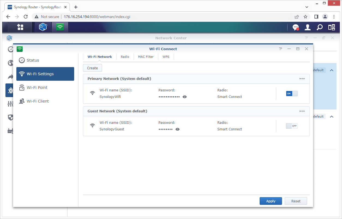Select Network Center port forwarding arrow icon
The height and width of the screenshot is (219, 342).
10,77
